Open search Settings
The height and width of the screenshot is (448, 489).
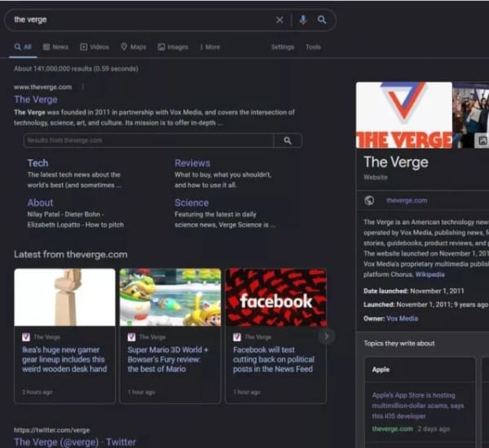click(283, 47)
